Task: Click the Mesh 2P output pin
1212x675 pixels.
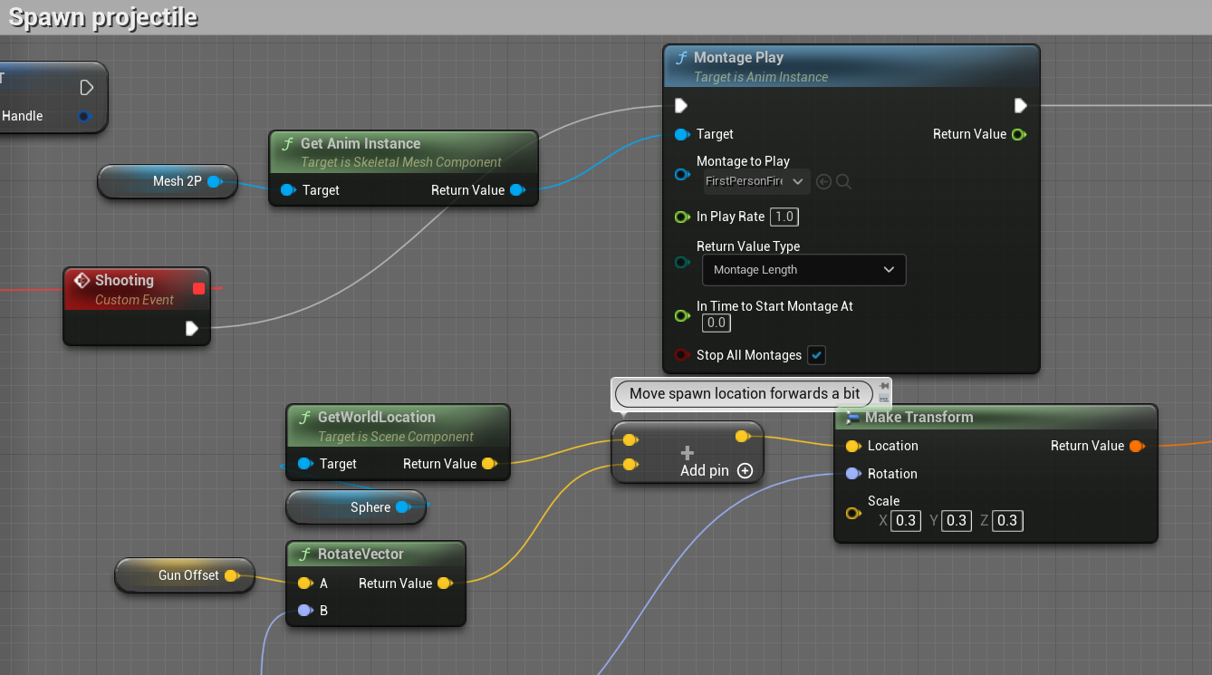Action: tap(215, 181)
